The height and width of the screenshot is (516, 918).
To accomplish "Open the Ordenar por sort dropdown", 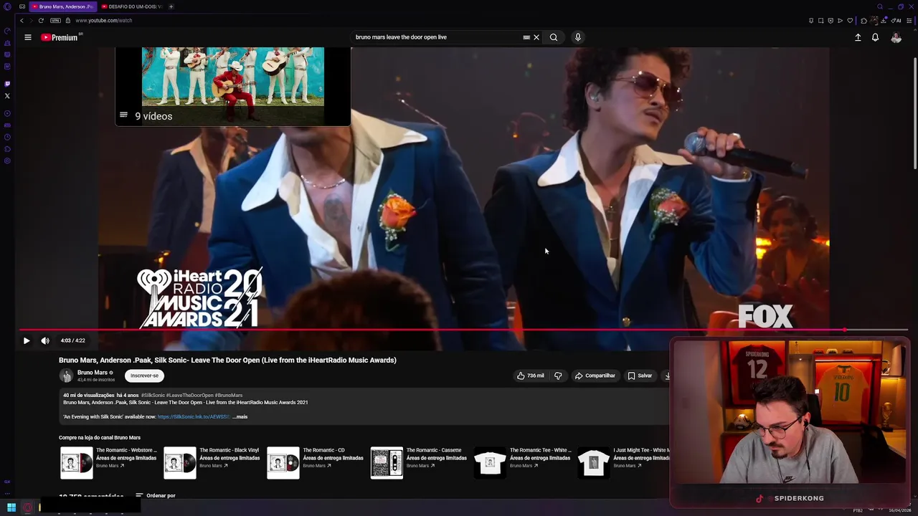I will click(156, 495).
